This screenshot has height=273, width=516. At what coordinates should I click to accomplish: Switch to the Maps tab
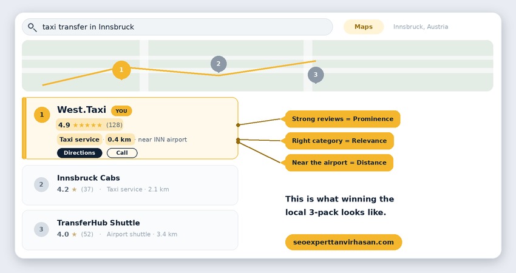(x=364, y=27)
